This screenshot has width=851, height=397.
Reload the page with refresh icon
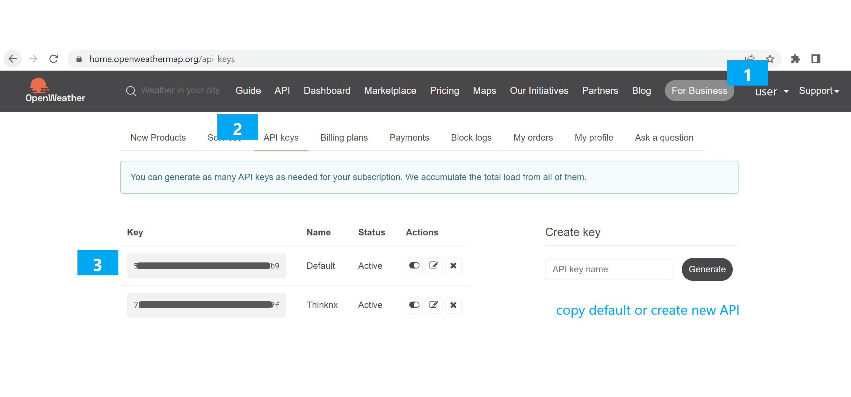[x=54, y=59]
